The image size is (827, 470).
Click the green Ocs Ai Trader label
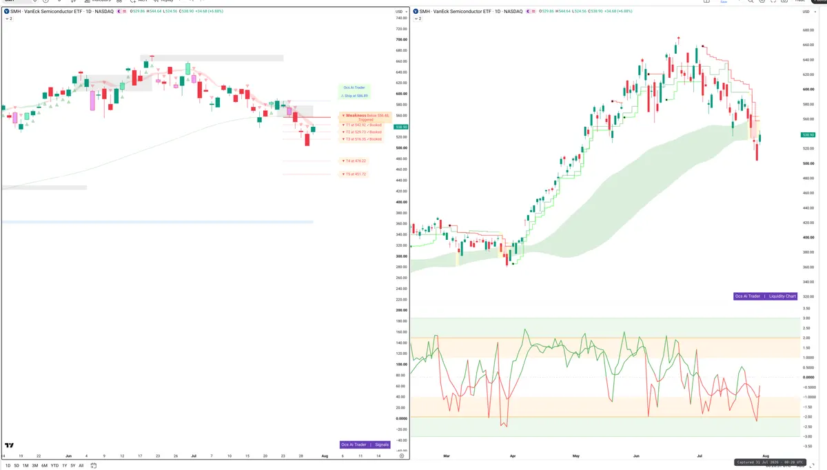[354, 88]
